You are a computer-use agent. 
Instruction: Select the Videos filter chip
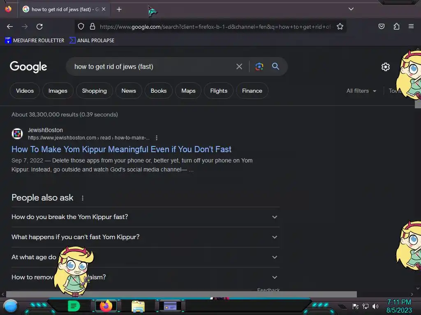pos(25,91)
